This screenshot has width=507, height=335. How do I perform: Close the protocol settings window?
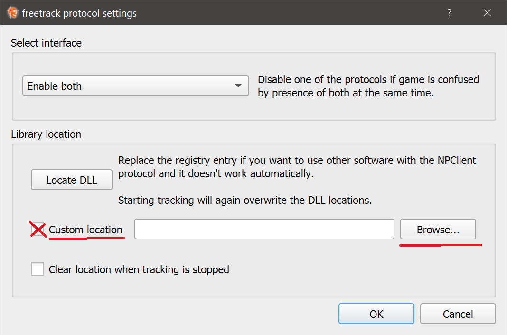tap(488, 13)
